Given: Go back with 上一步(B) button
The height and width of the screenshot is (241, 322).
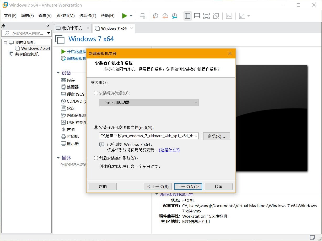Looking at the screenshot, I should click(158, 187).
